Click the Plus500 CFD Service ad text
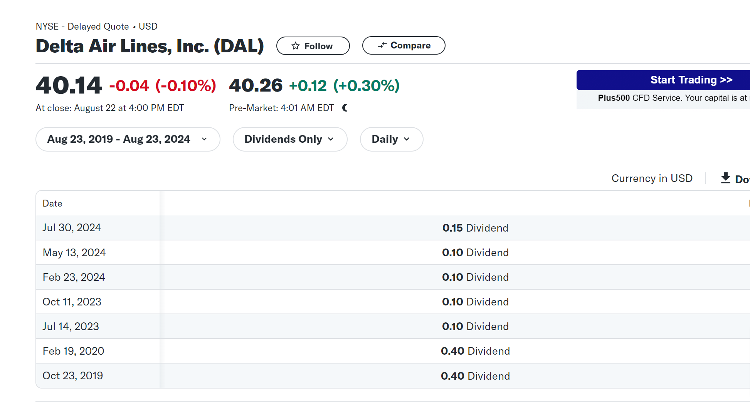This screenshot has width=750, height=417. 673,98
